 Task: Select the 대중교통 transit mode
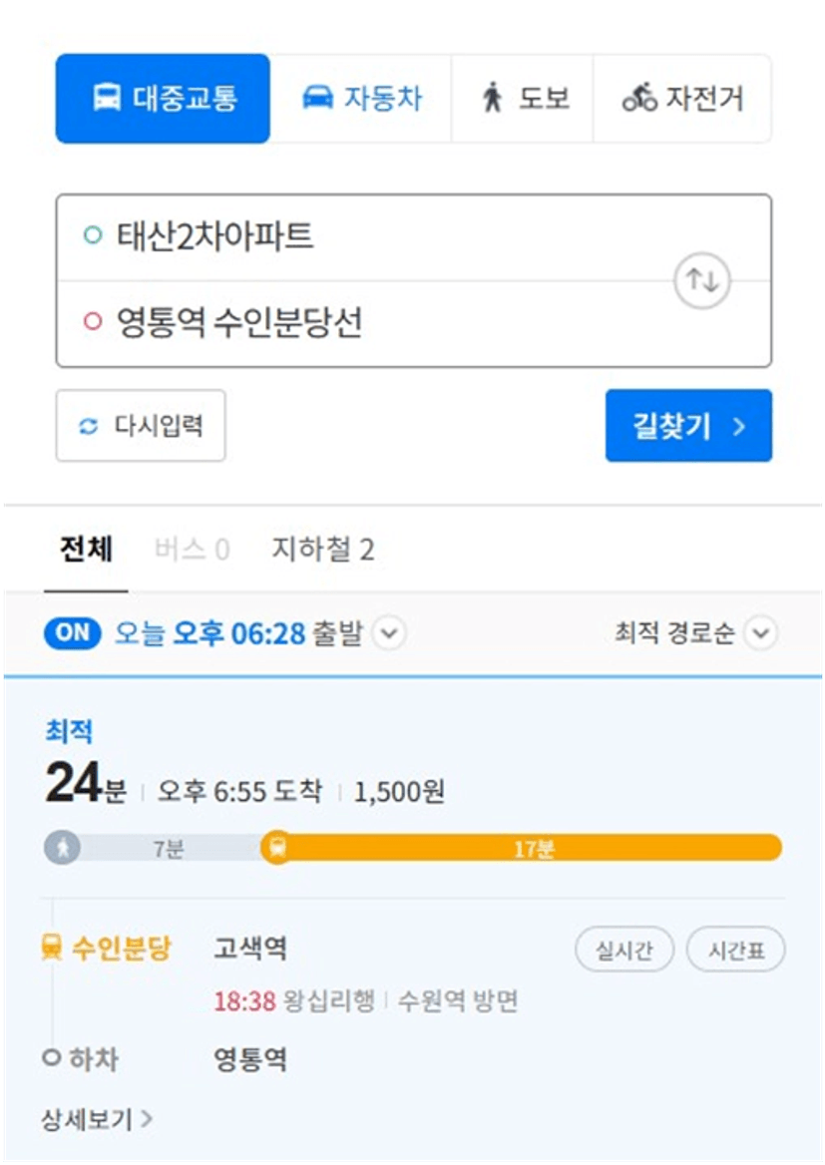coord(163,98)
